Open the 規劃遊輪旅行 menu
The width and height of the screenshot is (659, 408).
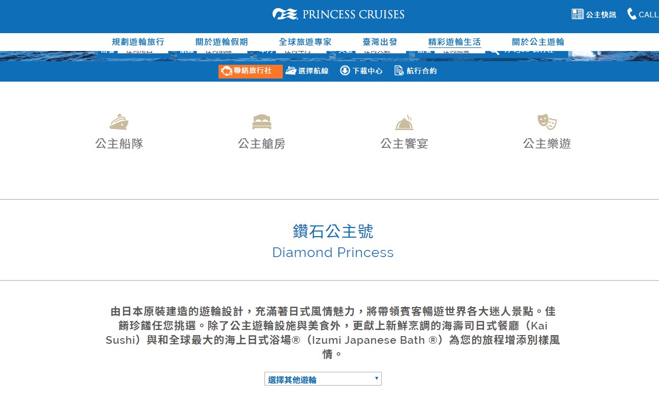coord(138,42)
